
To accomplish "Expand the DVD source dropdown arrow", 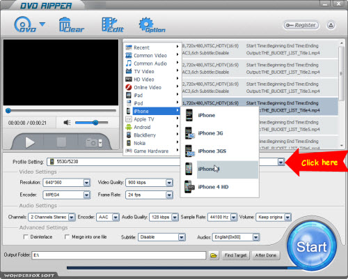I will pos(42,24).
